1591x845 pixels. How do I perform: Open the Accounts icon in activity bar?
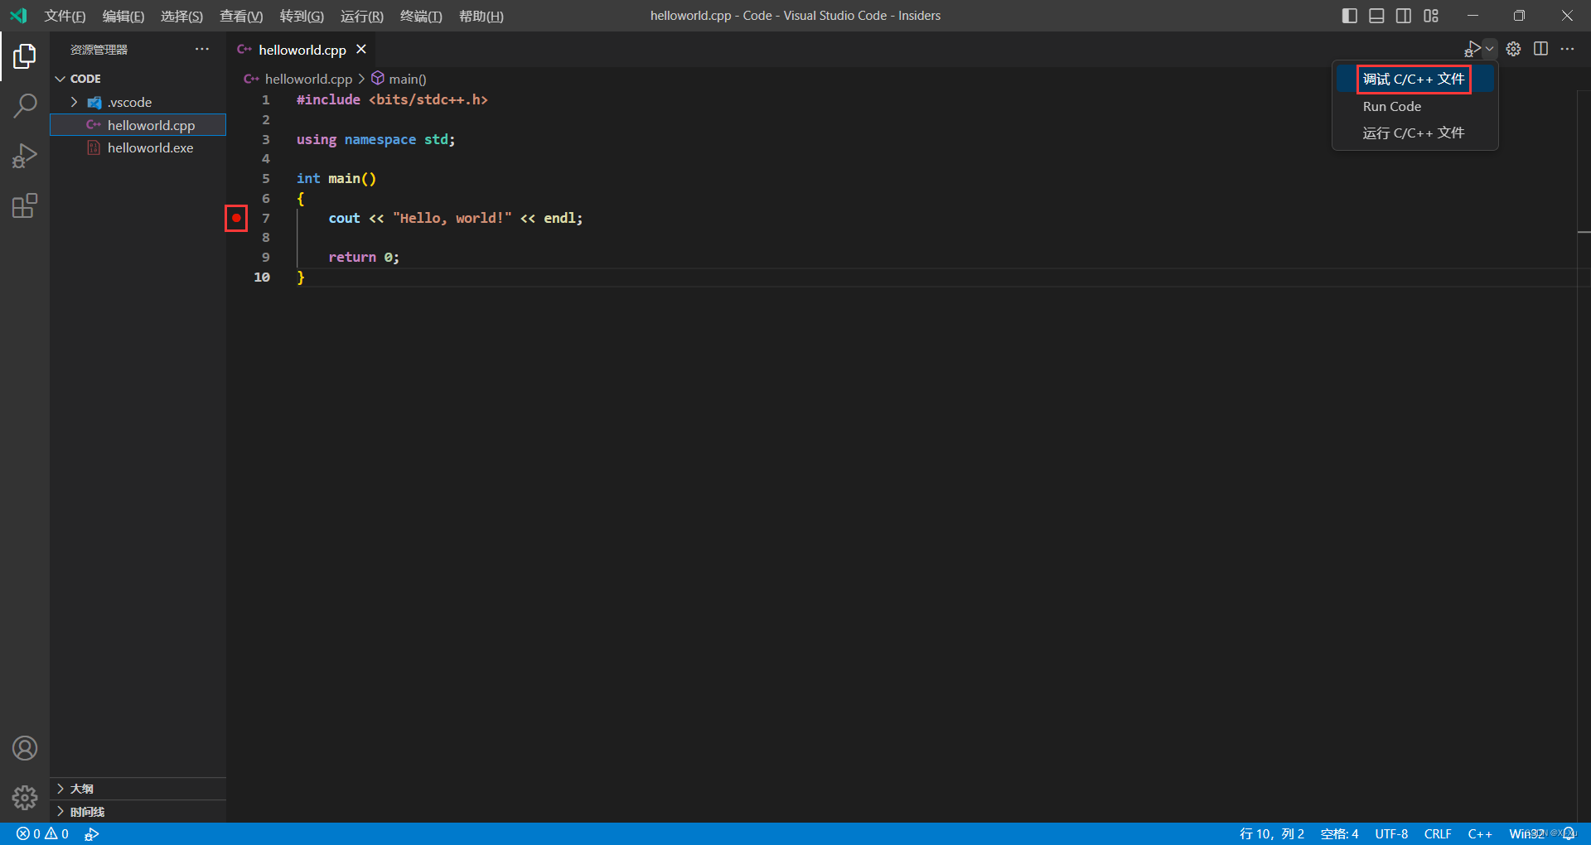25,748
